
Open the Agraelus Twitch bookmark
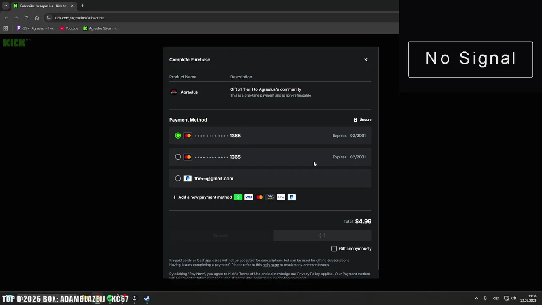[x=36, y=28]
